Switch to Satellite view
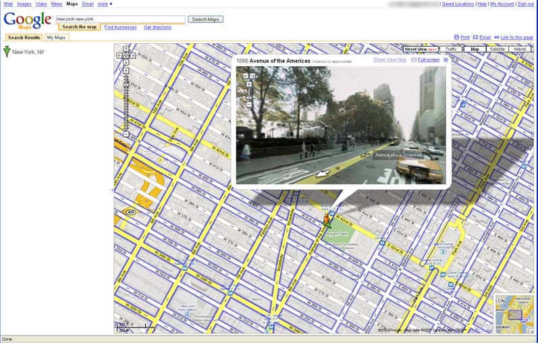Screen dimensions: 538x343 pyautogui.click(x=497, y=49)
